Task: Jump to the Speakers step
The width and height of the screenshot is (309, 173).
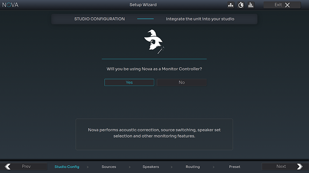Action: [x=151, y=167]
